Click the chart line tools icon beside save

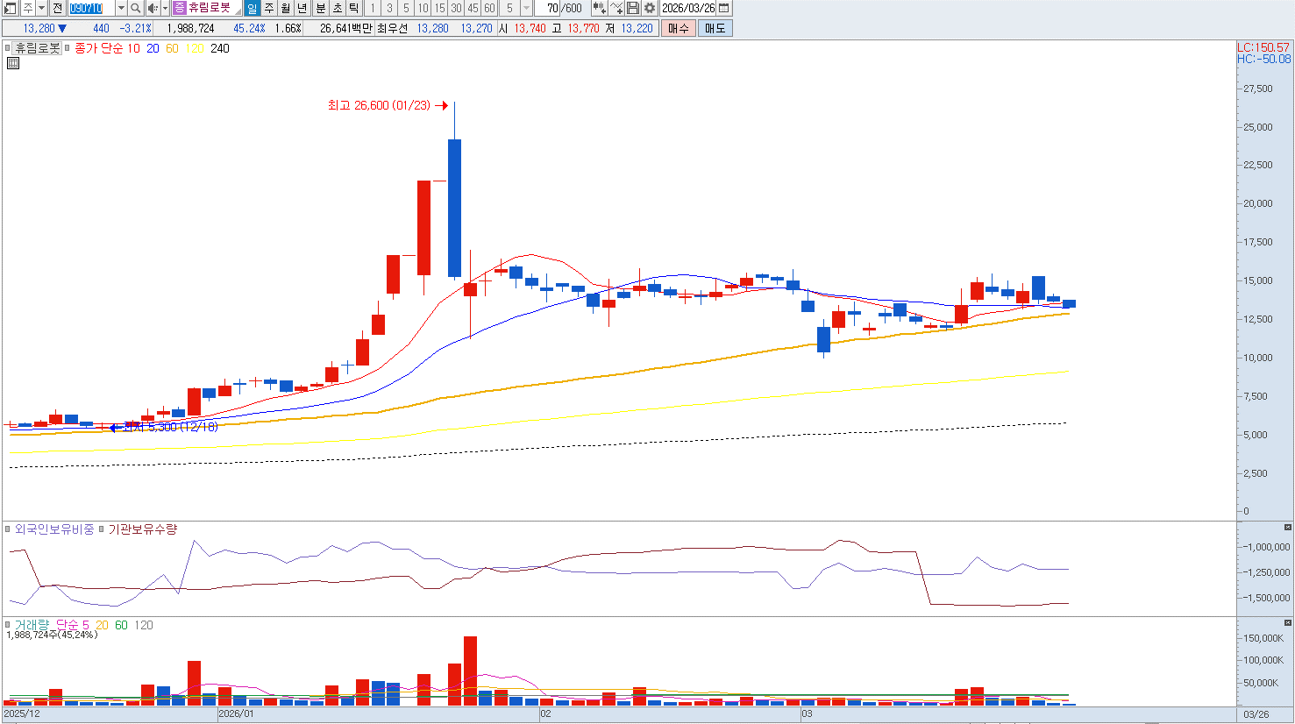(x=616, y=8)
